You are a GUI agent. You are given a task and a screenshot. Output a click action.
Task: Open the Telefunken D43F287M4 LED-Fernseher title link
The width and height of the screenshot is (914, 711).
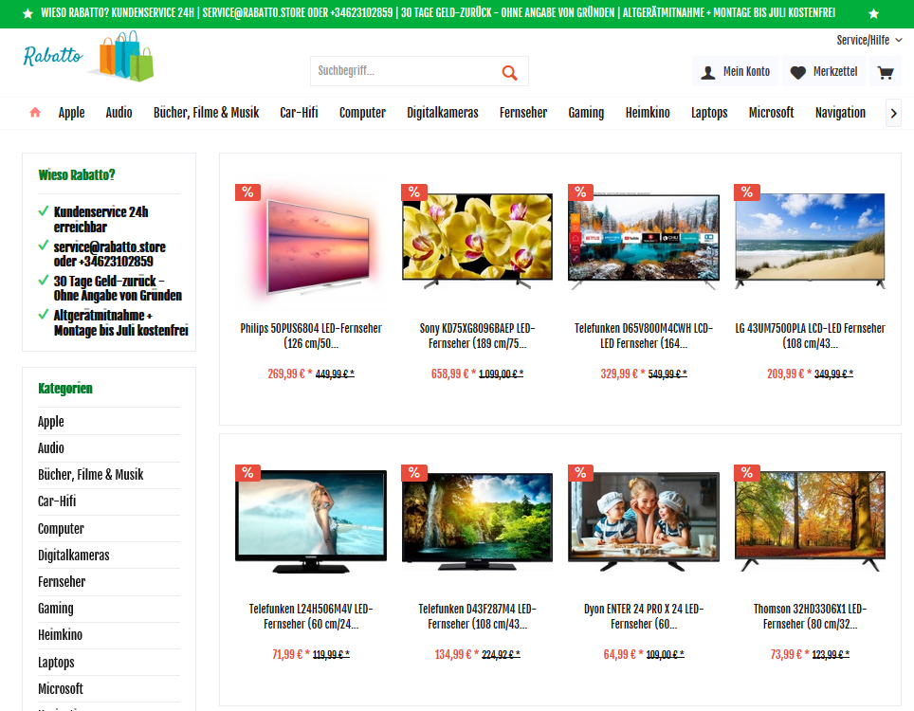[x=478, y=616]
